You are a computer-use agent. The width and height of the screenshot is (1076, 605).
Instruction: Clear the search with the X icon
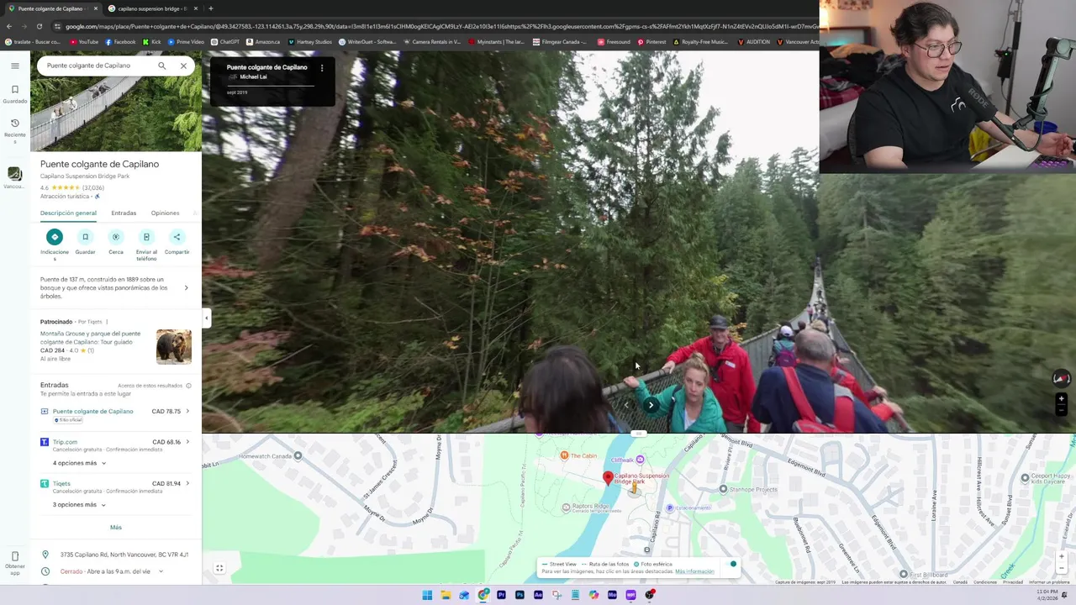tap(183, 66)
